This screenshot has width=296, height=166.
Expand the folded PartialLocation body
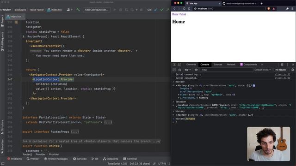[x=108, y=122]
